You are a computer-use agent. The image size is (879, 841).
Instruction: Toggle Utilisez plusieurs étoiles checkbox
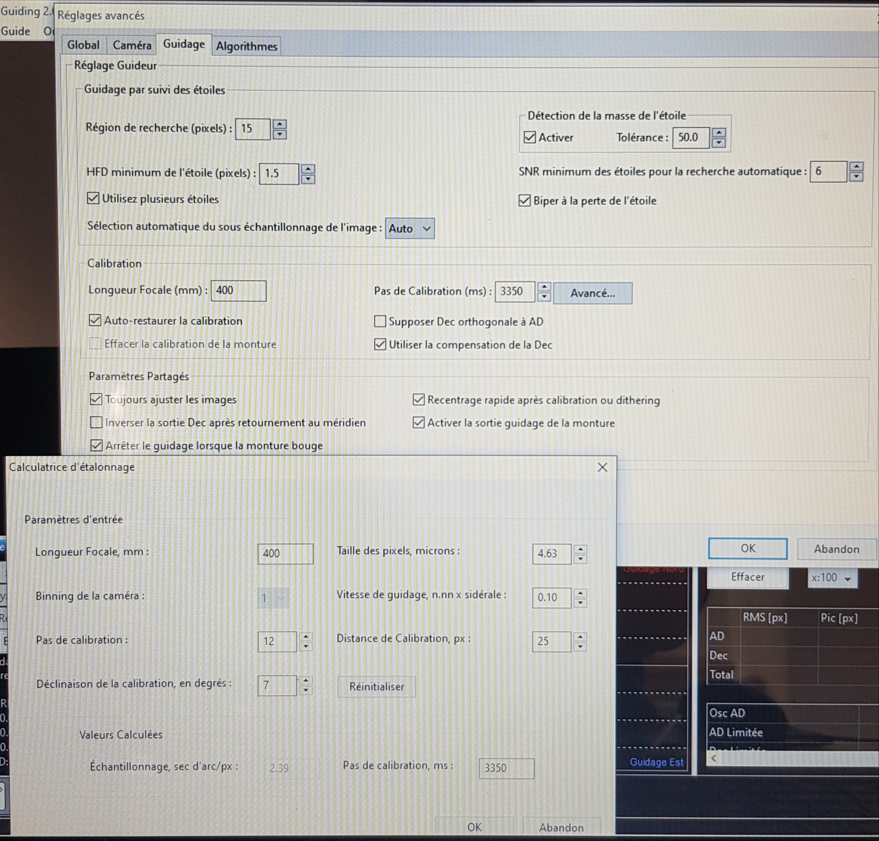point(93,198)
